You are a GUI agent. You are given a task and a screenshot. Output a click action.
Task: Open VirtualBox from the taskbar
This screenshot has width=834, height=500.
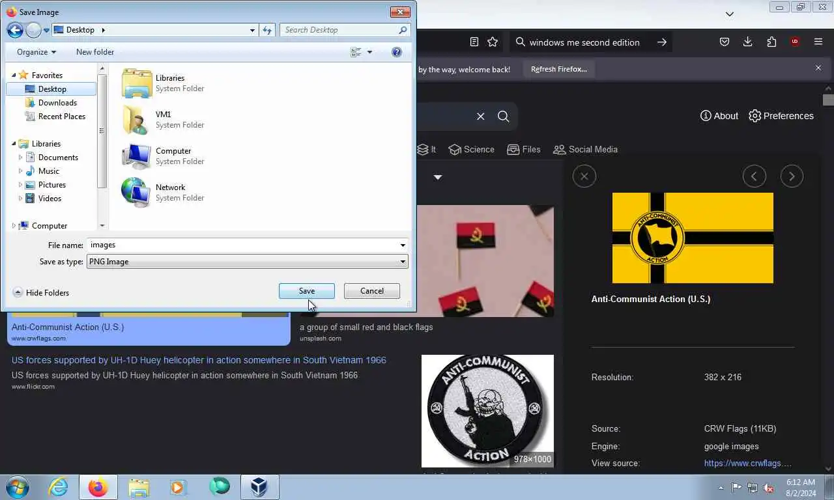259,487
